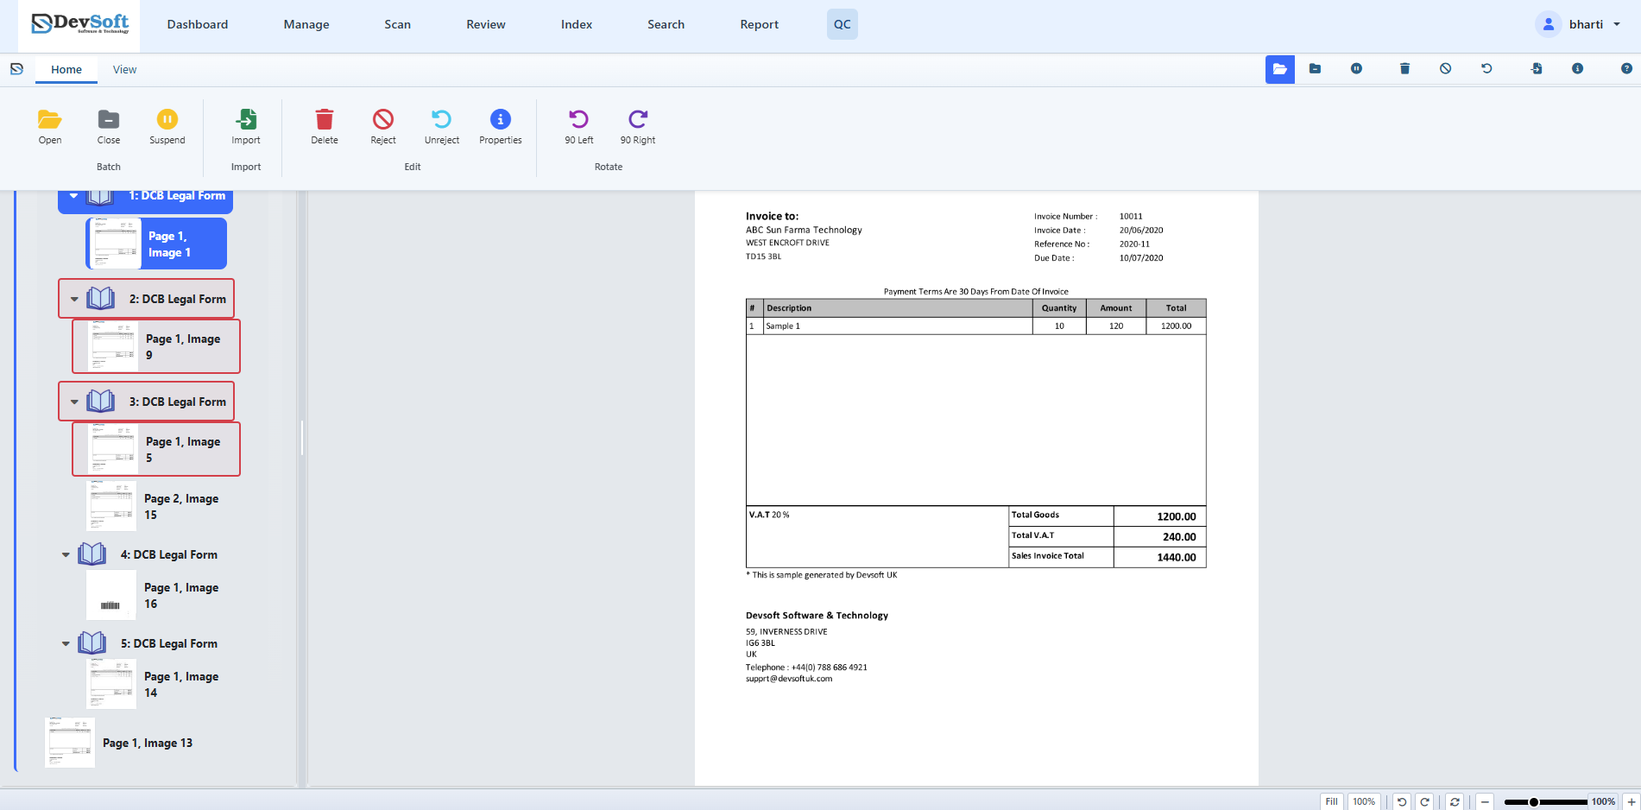
Task: Click the Close batch icon in ribbon
Action: tap(109, 119)
